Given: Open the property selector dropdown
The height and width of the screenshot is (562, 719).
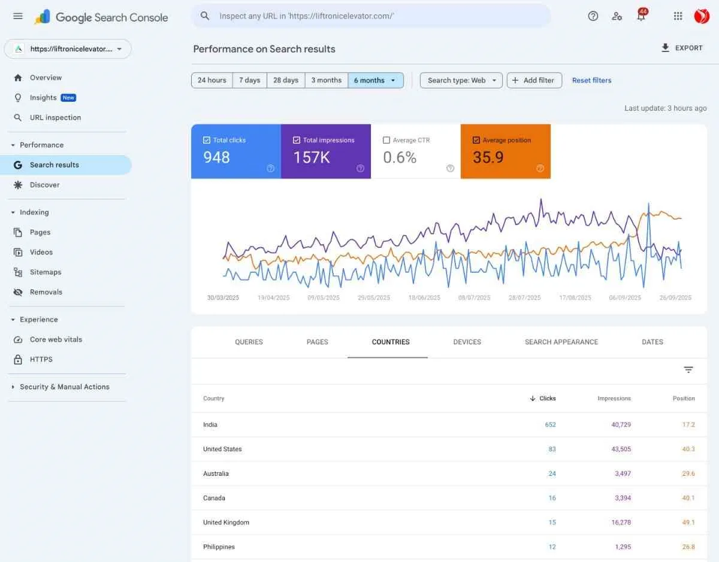Looking at the screenshot, I should (68, 49).
